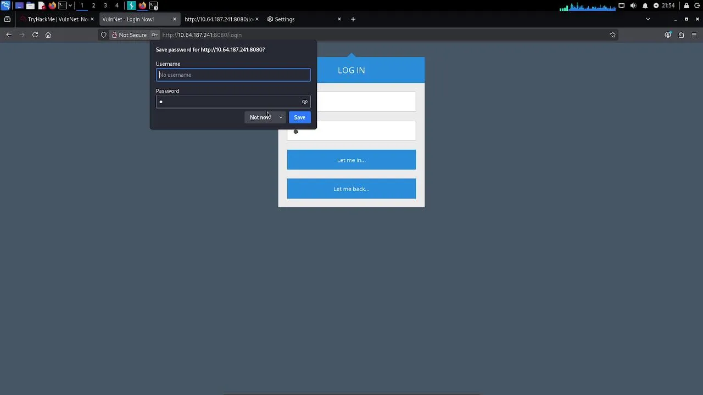The height and width of the screenshot is (395, 703).
Task: Click the saved-password key icon in the URL bar
Action: point(155,35)
